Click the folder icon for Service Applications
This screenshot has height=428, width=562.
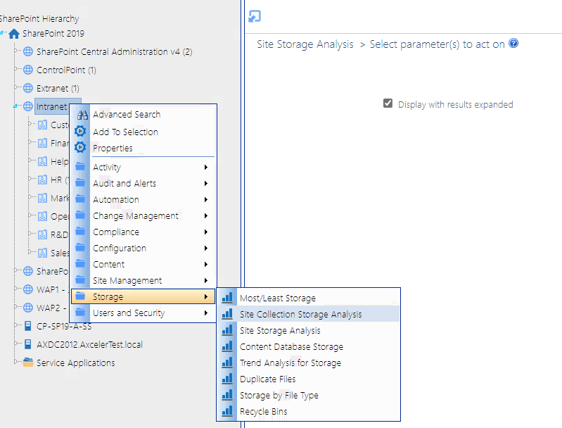(x=28, y=363)
